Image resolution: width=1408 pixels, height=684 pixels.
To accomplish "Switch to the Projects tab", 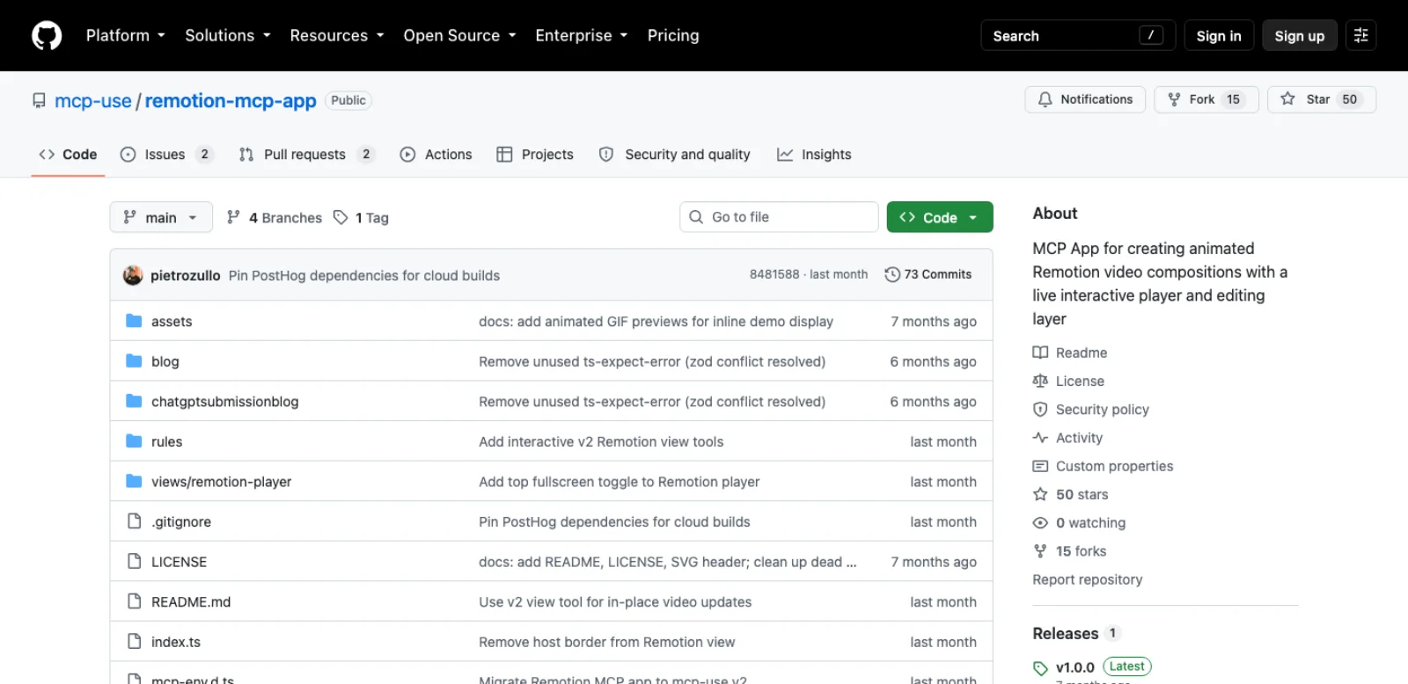I will point(535,154).
